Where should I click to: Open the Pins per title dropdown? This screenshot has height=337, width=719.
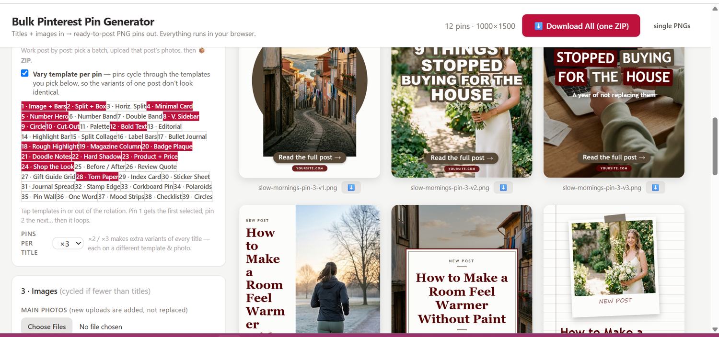(x=68, y=243)
